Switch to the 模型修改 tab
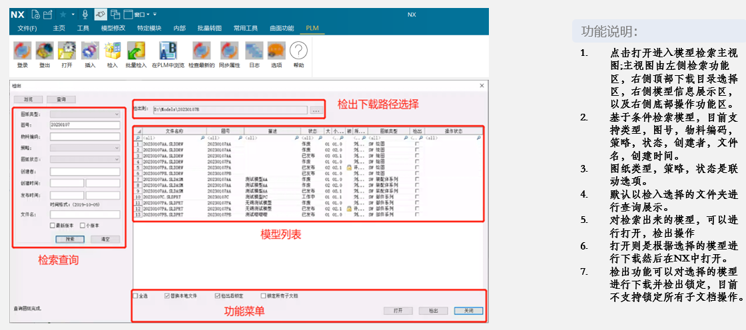Viewport: 746px width, 330px height. pos(113,28)
